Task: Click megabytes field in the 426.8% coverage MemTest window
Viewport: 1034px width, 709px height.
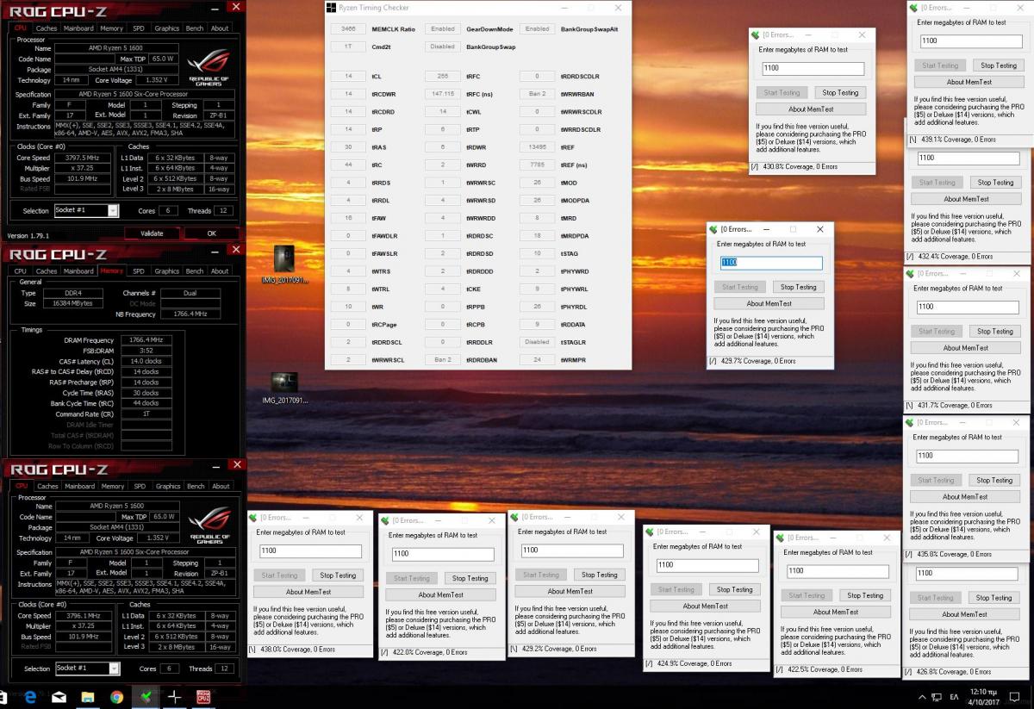Action: [x=968, y=573]
